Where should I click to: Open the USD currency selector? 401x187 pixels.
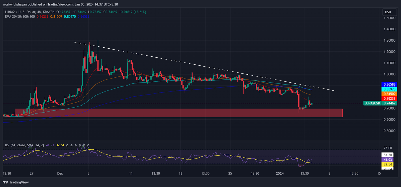coord(390,12)
